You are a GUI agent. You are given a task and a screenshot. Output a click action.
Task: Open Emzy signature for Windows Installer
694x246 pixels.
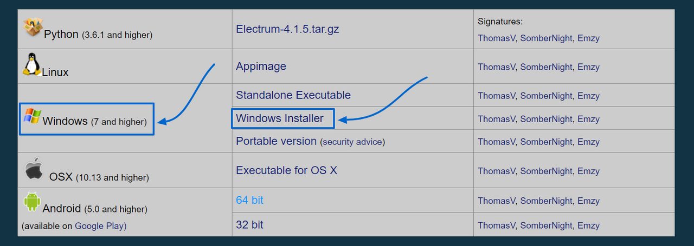[588, 119]
